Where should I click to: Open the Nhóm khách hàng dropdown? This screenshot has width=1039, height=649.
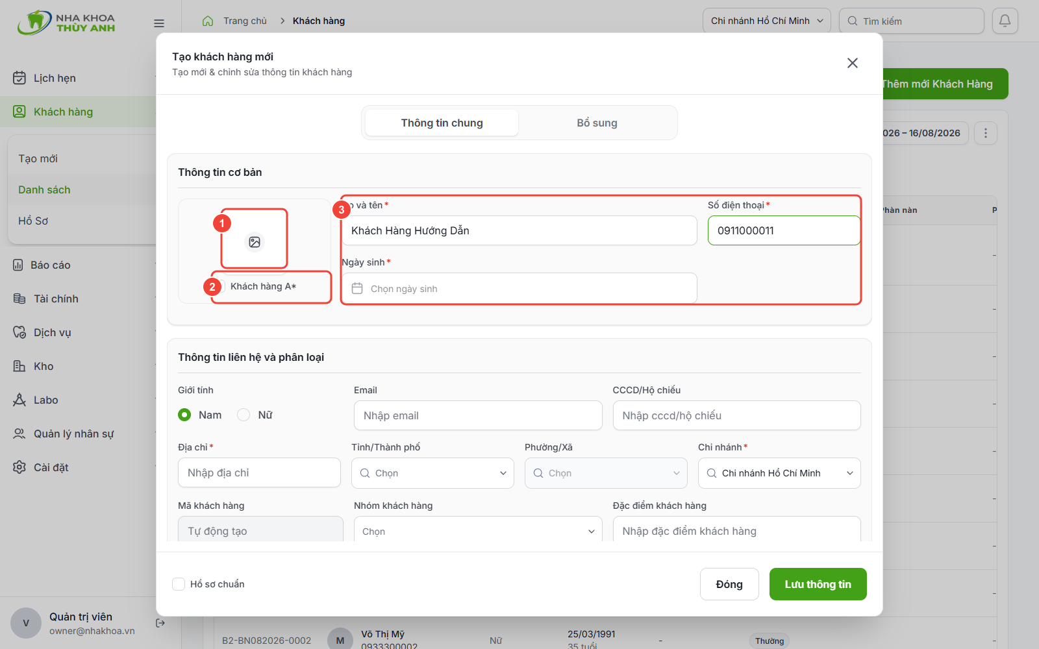coord(478,529)
